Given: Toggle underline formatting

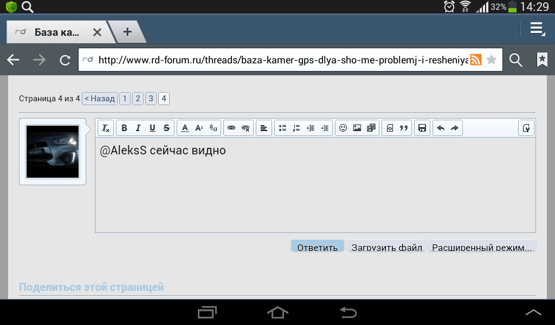Looking at the screenshot, I should point(152,128).
